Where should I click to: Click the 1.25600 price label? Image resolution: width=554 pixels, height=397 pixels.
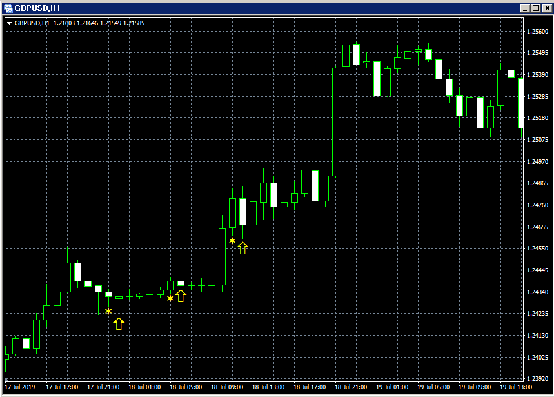point(537,32)
